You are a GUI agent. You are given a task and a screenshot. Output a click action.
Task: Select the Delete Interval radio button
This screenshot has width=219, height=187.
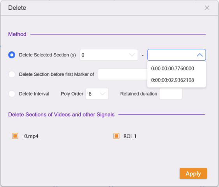pos(12,94)
